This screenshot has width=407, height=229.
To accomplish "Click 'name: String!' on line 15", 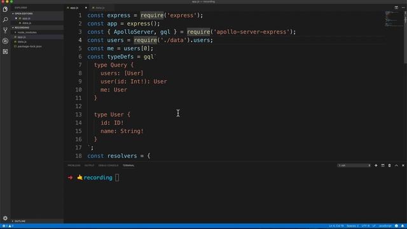I will pos(122,131).
